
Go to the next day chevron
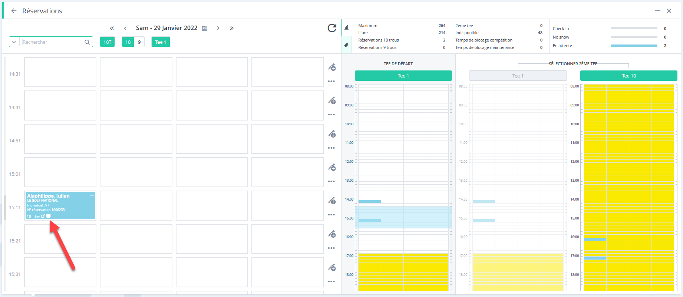point(218,28)
